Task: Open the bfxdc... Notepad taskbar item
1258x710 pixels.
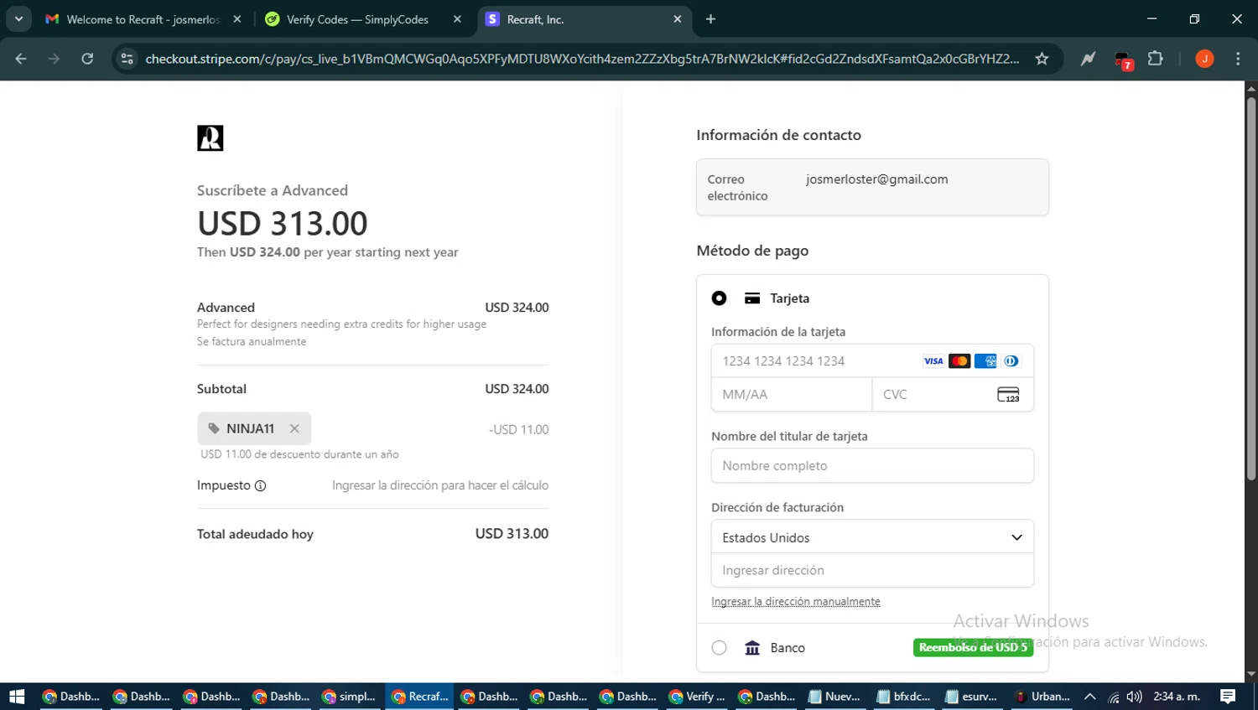Action: 903,697
